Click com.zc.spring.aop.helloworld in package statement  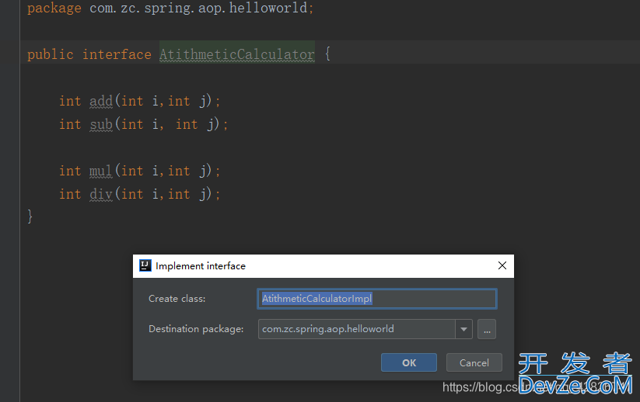[198, 8]
